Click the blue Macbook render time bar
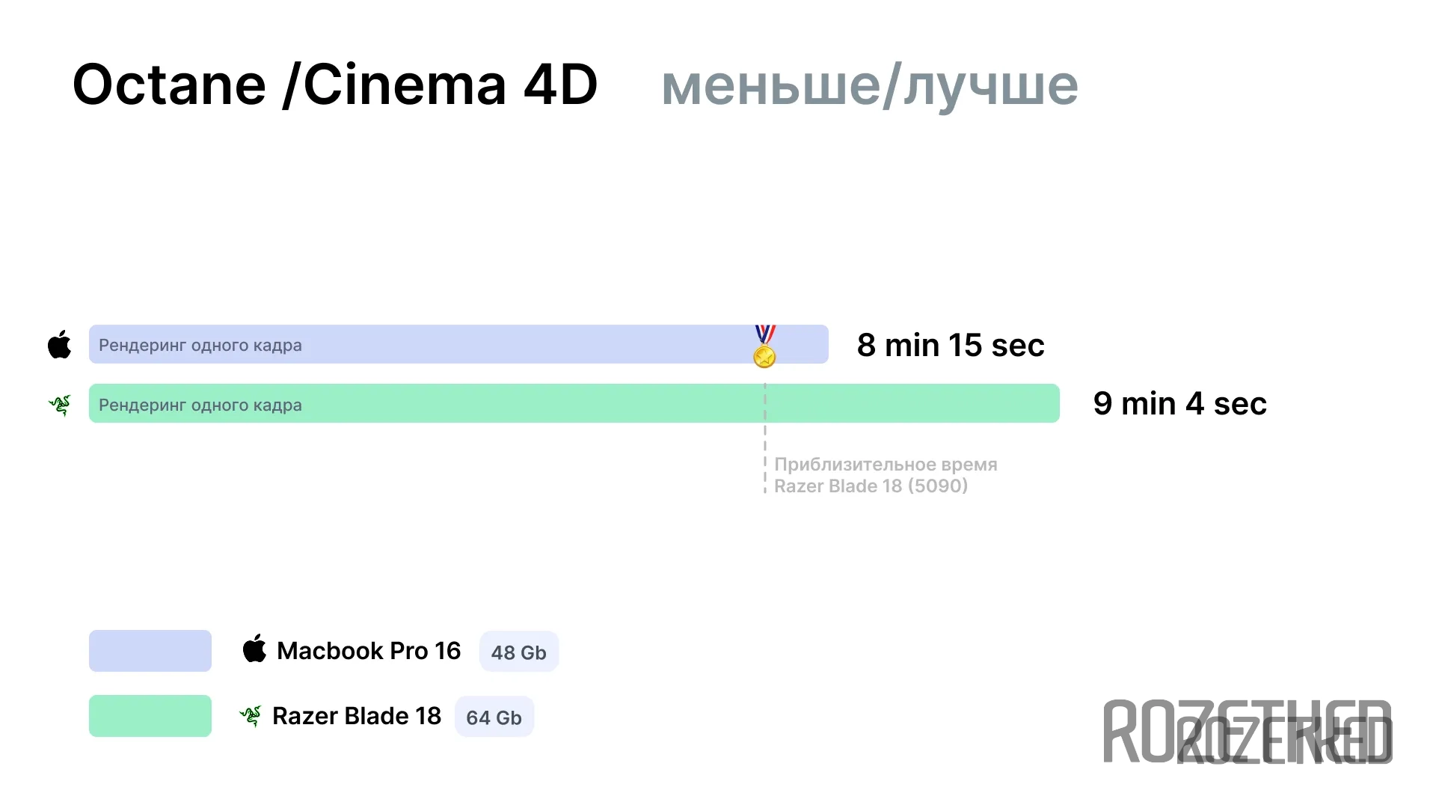 (458, 344)
